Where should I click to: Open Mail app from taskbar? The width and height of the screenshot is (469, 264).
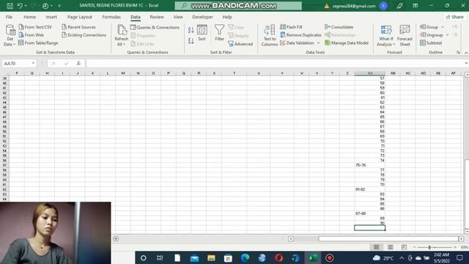194,257
